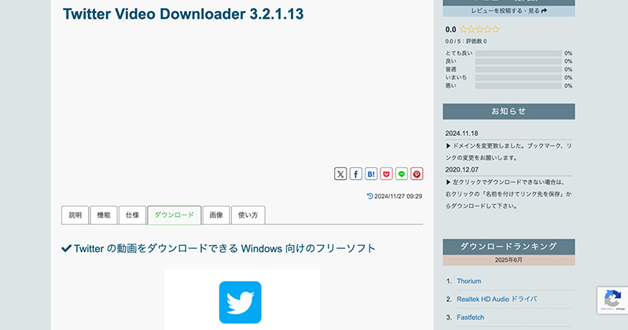
Task: Share the page on Facebook
Action: coord(355,174)
